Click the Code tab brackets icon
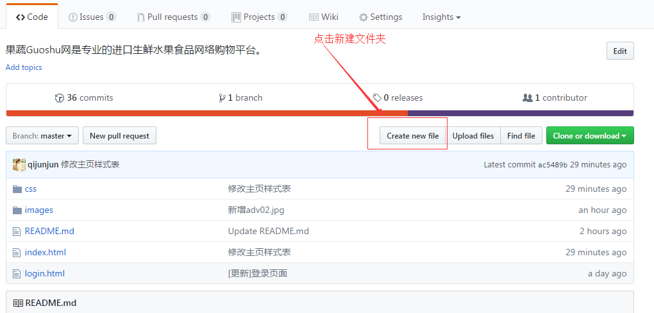This screenshot has height=313, width=654. click(x=21, y=17)
